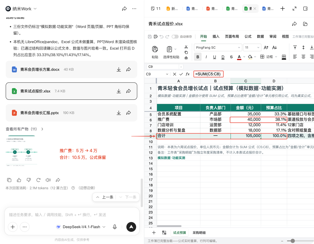
Task: Apply strikethrough formatting in toolbar
Action: [x=231, y=57]
